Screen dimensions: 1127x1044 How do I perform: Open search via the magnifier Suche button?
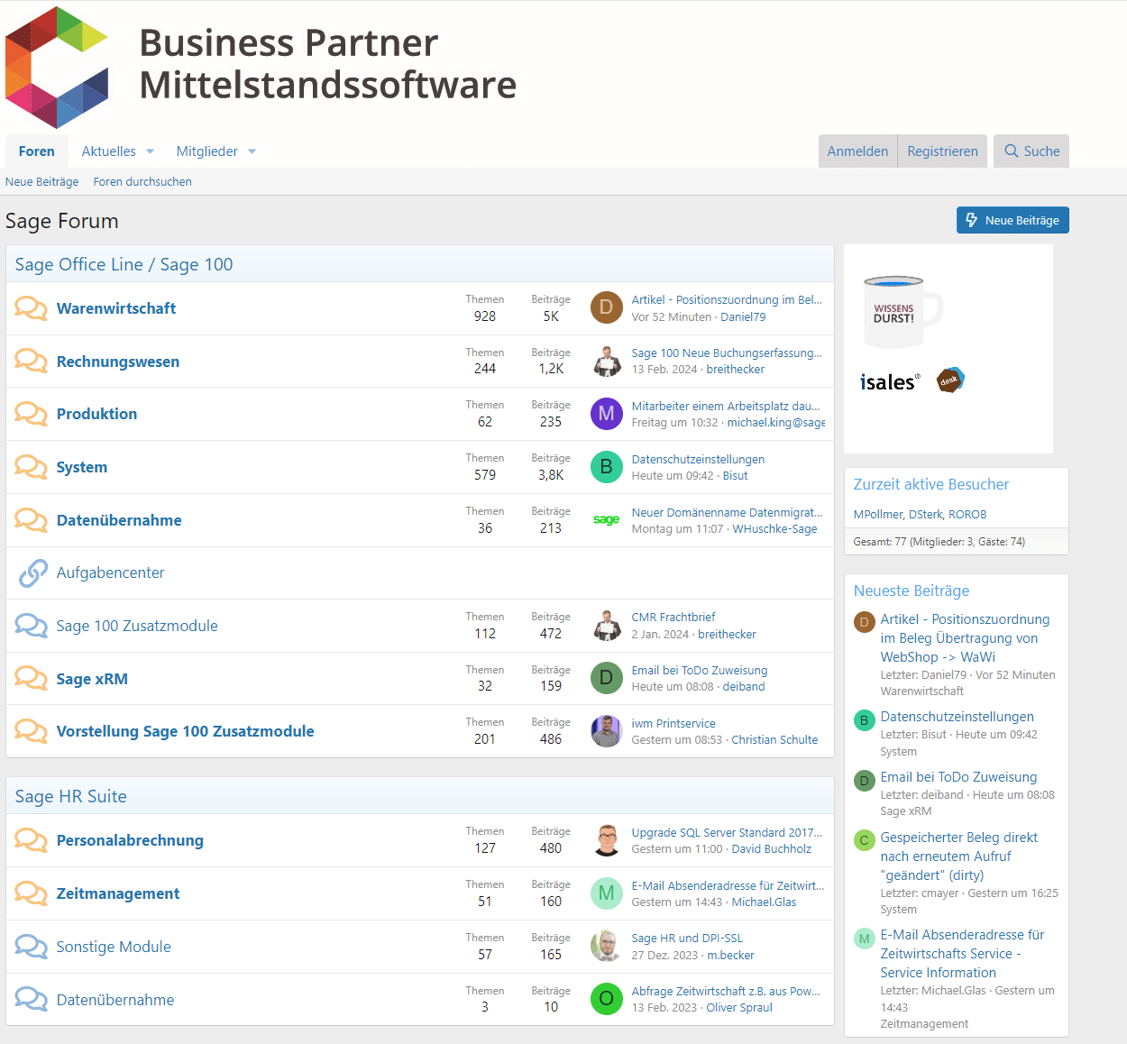pos(1031,151)
